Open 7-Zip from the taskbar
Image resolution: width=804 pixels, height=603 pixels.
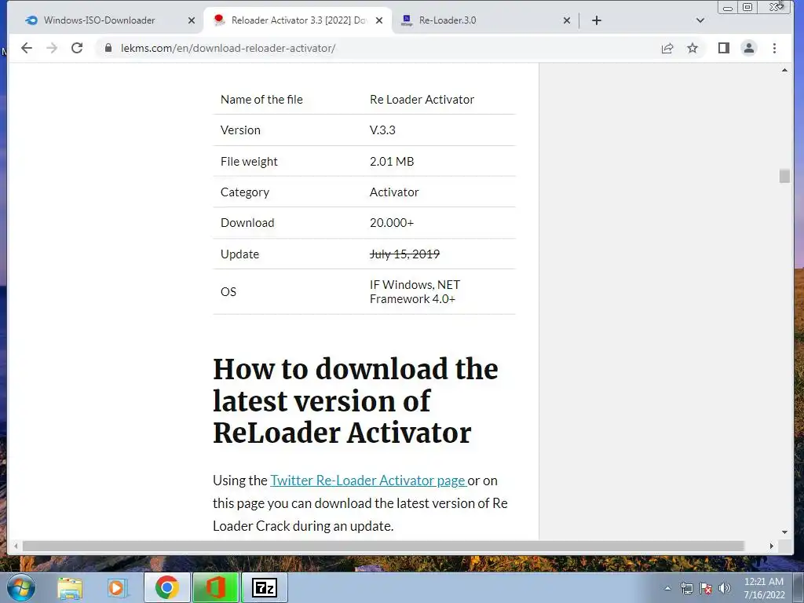[x=264, y=587]
